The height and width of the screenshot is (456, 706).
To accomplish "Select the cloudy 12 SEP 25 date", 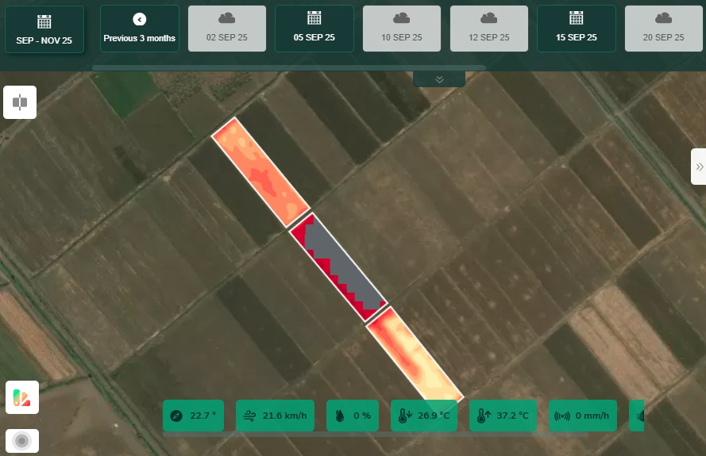I will point(489,29).
